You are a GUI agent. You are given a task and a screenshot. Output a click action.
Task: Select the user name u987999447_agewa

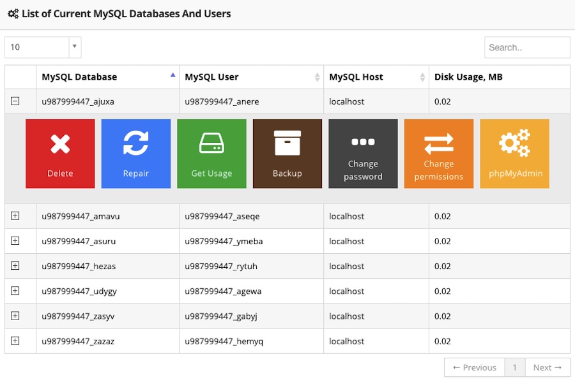tap(223, 291)
